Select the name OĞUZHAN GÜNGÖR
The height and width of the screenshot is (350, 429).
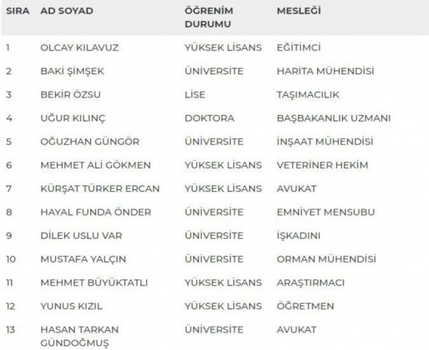[x=89, y=142]
